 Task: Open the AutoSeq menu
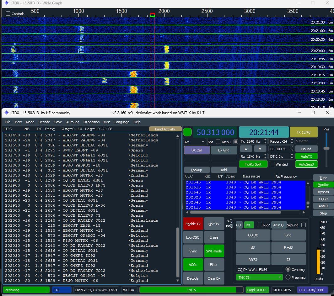73,122
